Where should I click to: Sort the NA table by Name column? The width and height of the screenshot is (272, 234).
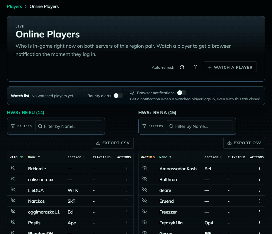coord(166,157)
